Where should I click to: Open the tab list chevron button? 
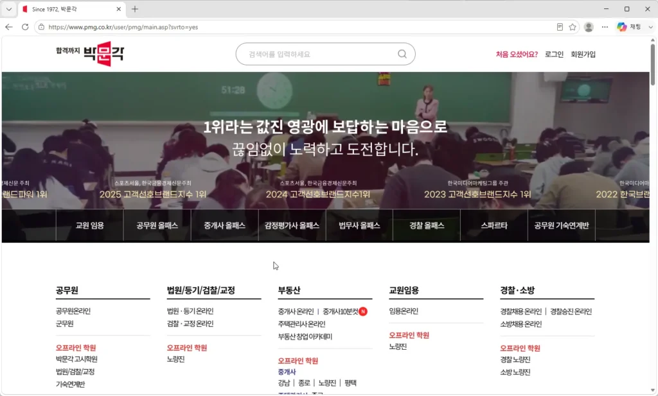coord(9,9)
